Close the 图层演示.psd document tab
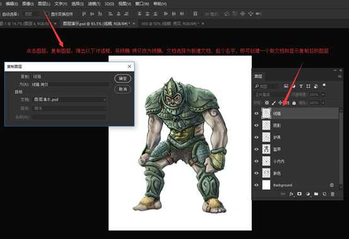This screenshot has height=239, width=349. click(134, 23)
